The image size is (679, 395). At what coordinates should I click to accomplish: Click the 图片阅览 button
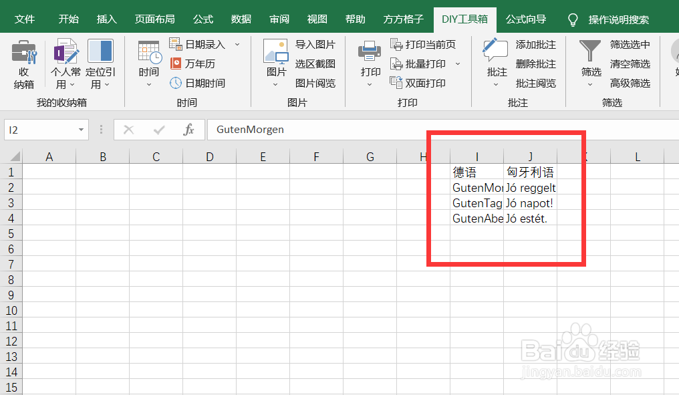[315, 83]
